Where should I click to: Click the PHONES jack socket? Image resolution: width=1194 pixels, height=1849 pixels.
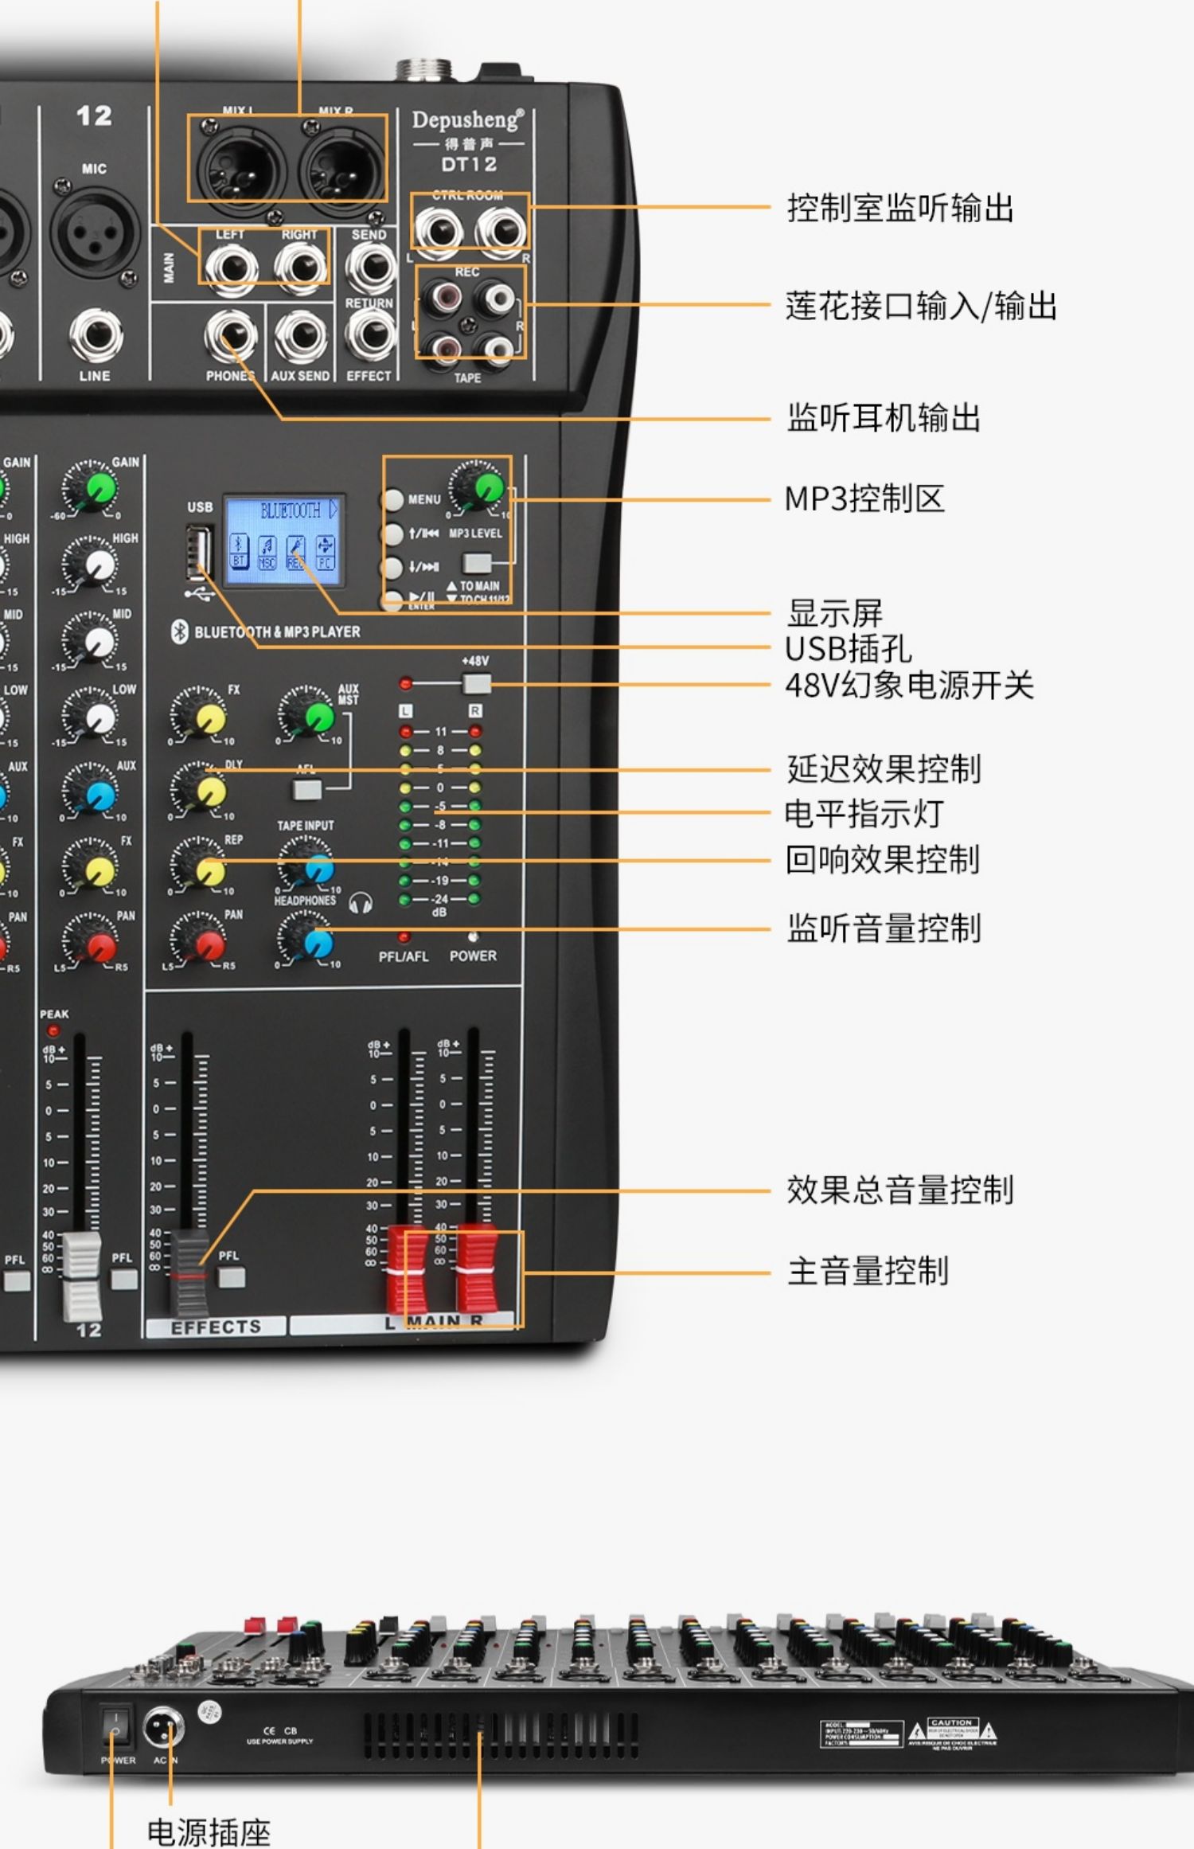pyautogui.click(x=231, y=336)
